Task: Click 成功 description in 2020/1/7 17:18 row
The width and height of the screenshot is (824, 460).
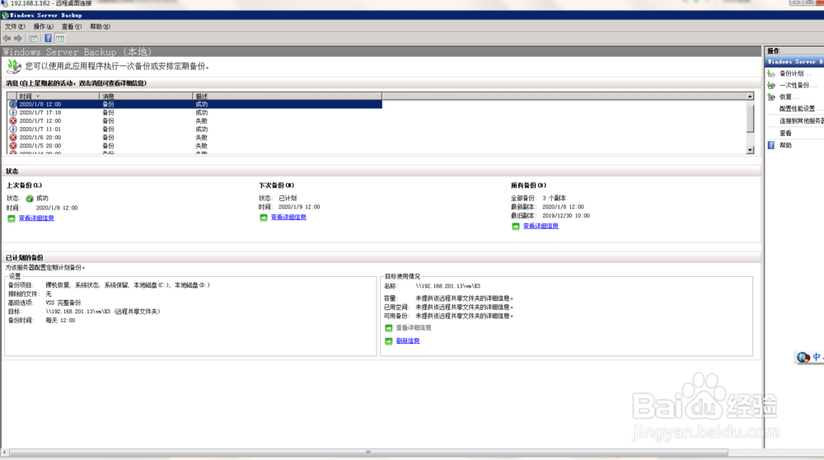Action: (x=201, y=112)
